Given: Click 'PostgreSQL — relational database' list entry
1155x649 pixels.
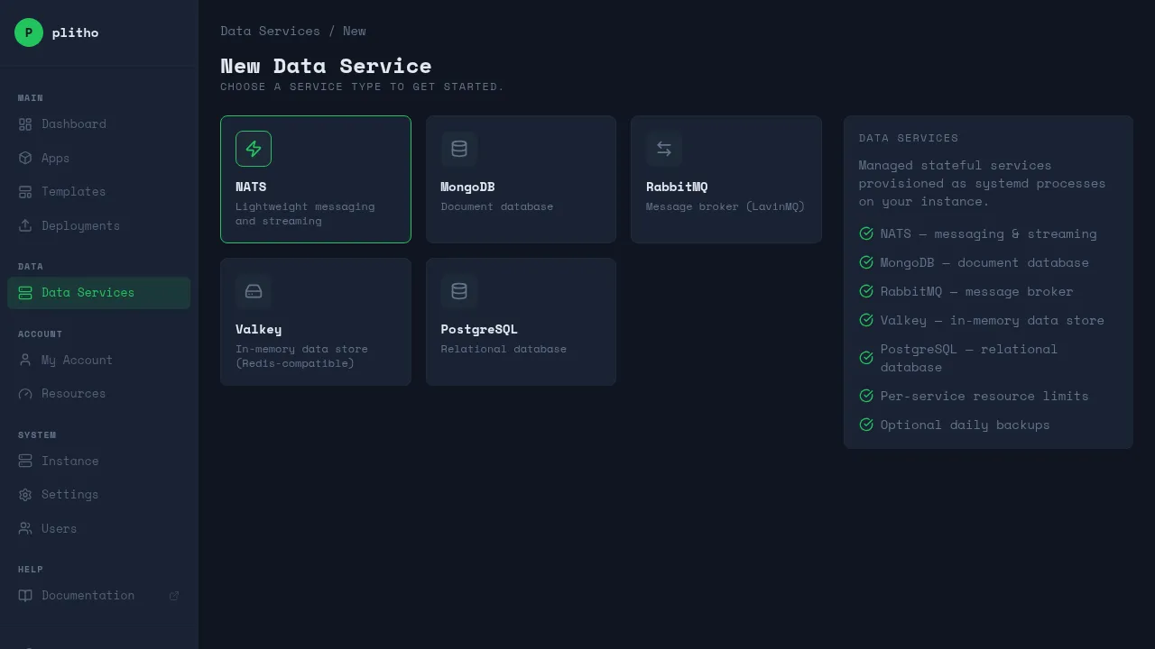Looking at the screenshot, I should click(969, 358).
